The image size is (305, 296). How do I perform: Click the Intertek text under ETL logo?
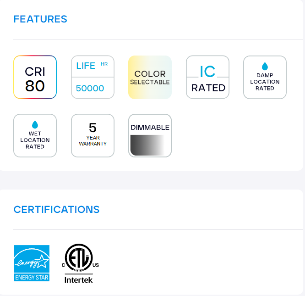(x=79, y=279)
